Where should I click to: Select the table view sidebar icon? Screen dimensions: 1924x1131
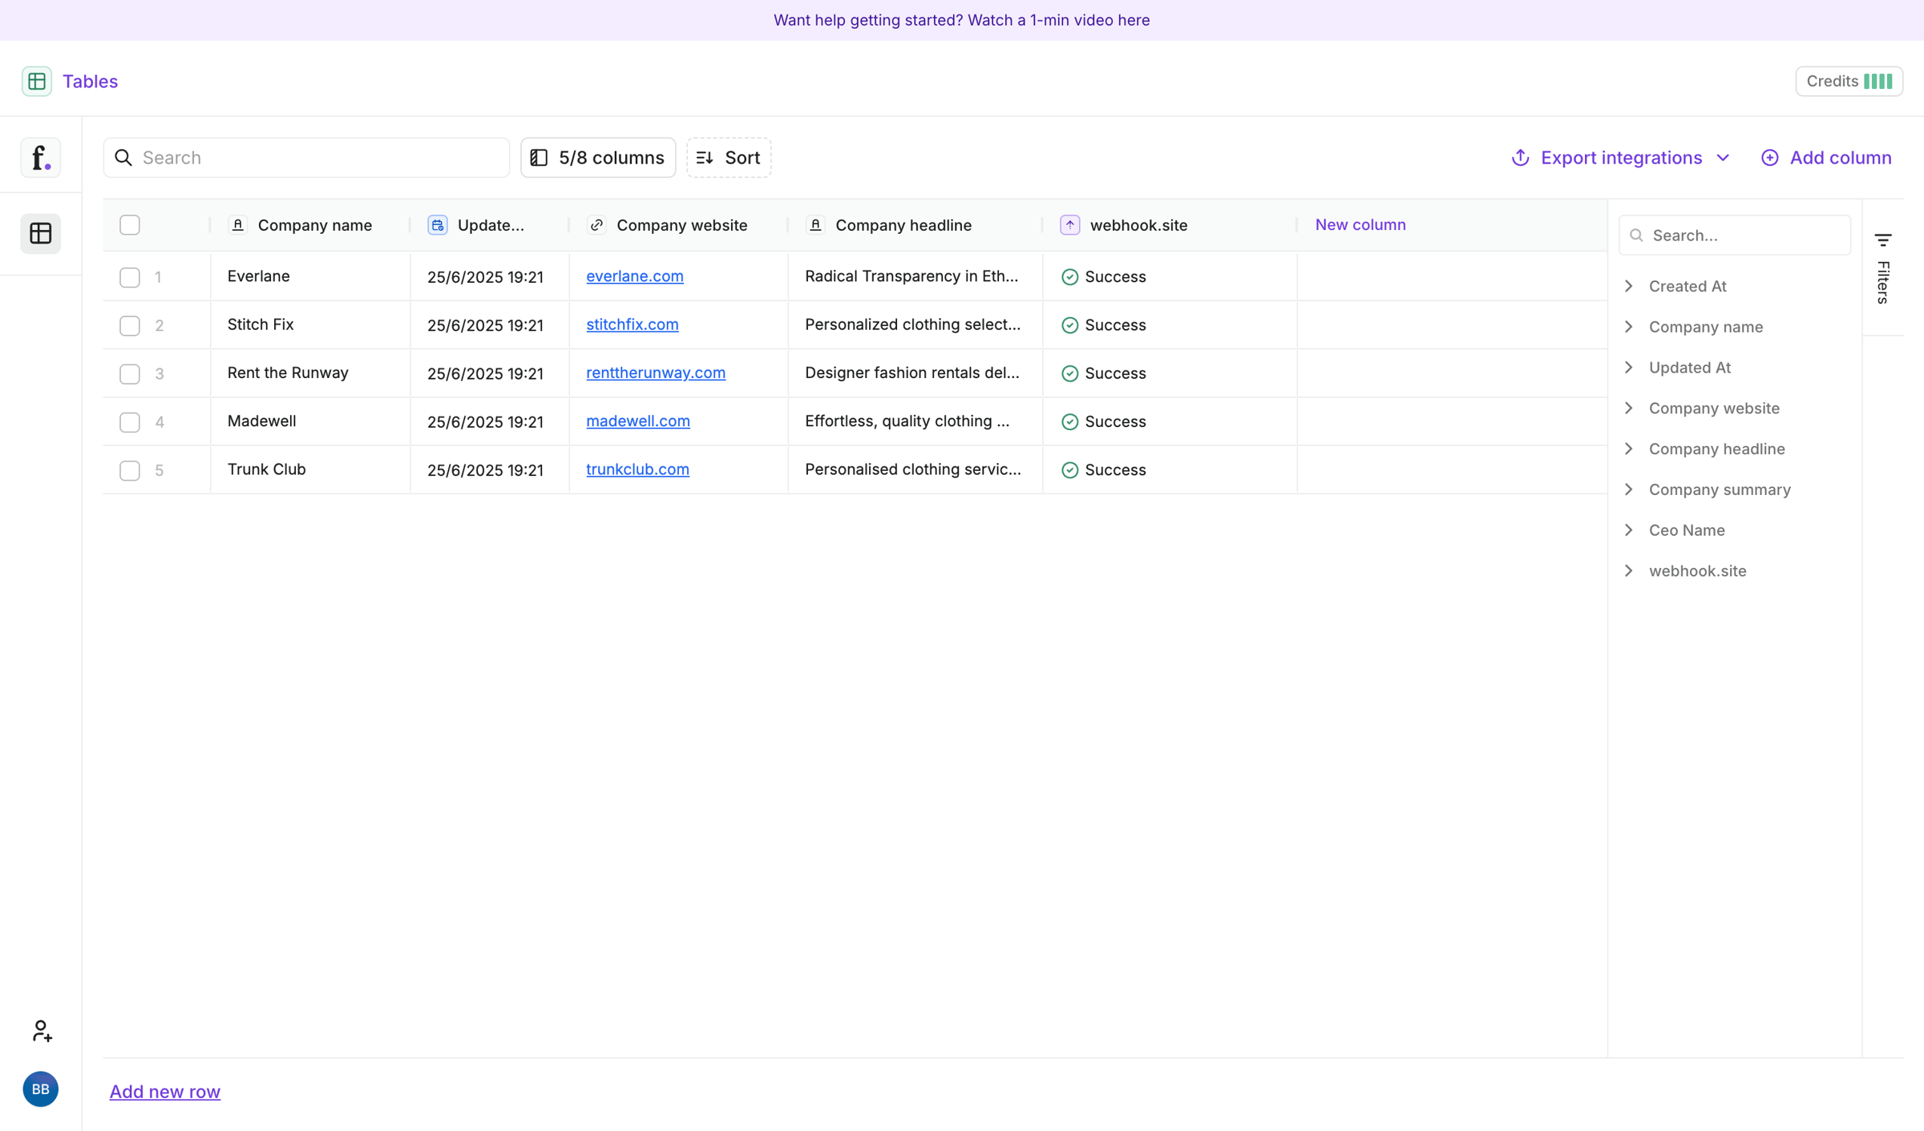coord(41,233)
